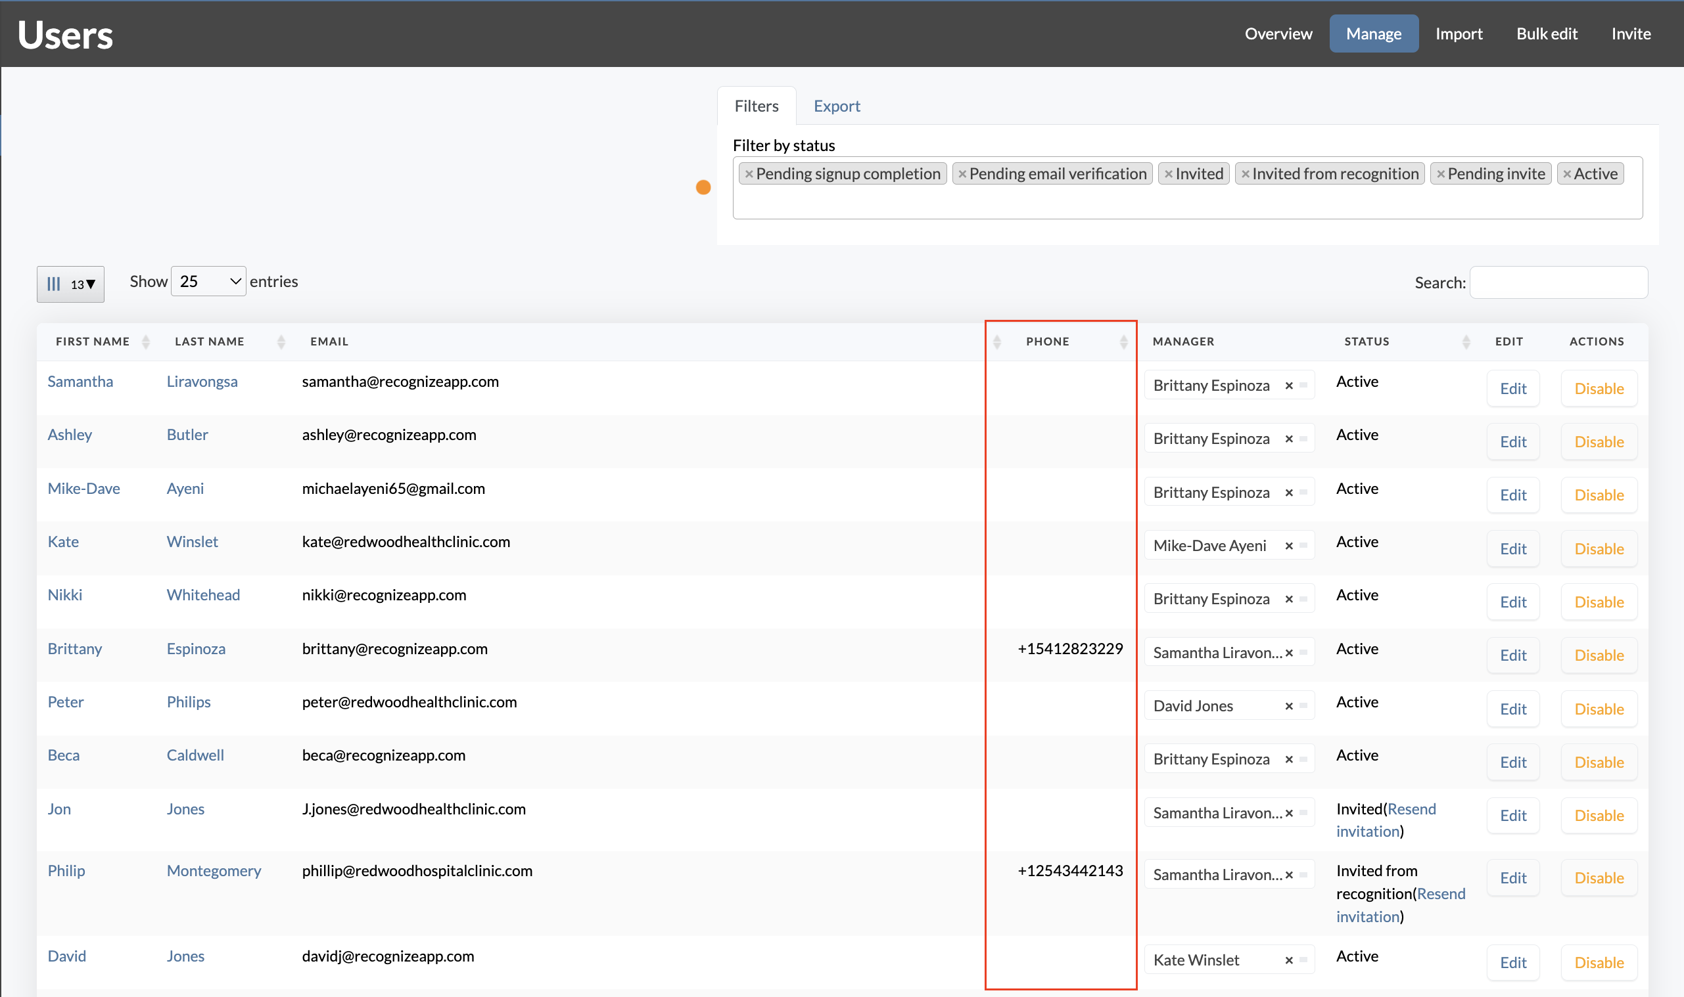
Task: Edit Peter Philips' user record
Action: pyautogui.click(x=1512, y=709)
